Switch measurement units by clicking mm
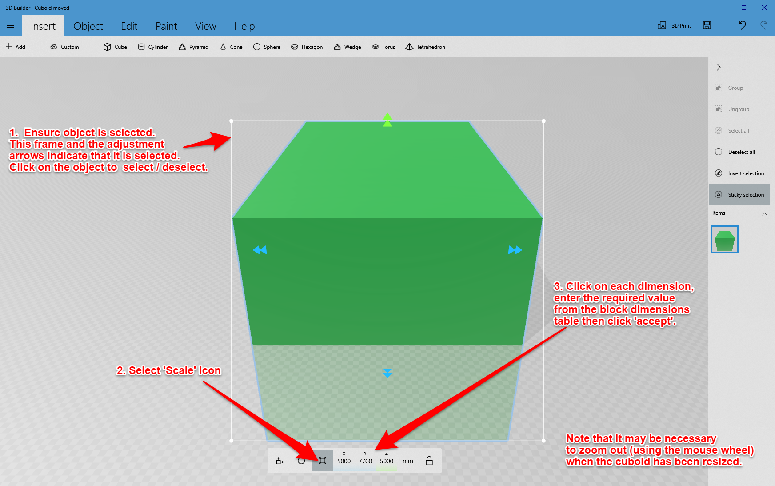775x486 pixels. (x=407, y=461)
